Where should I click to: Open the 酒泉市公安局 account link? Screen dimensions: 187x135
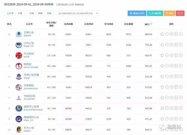pyautogui.click(x=31, y=107)
